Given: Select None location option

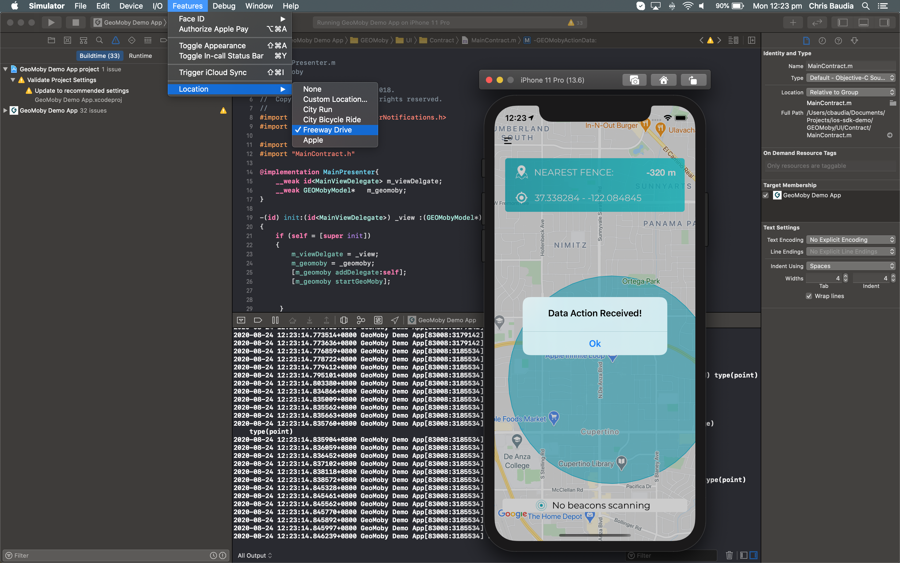Looking at the screenshot, I should coord(335,89).
